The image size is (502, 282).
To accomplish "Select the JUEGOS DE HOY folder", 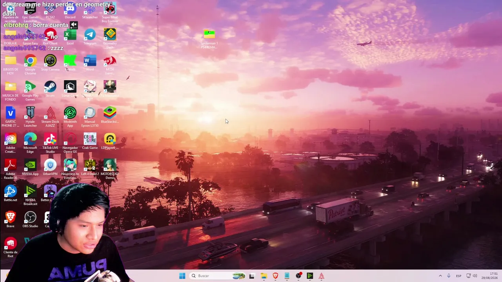I will [x=11, y=65].
